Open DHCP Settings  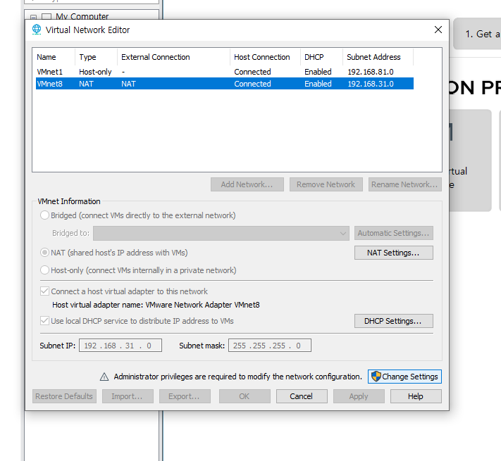[394, 321]
